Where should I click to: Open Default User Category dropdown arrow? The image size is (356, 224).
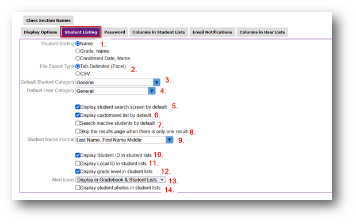152,91
